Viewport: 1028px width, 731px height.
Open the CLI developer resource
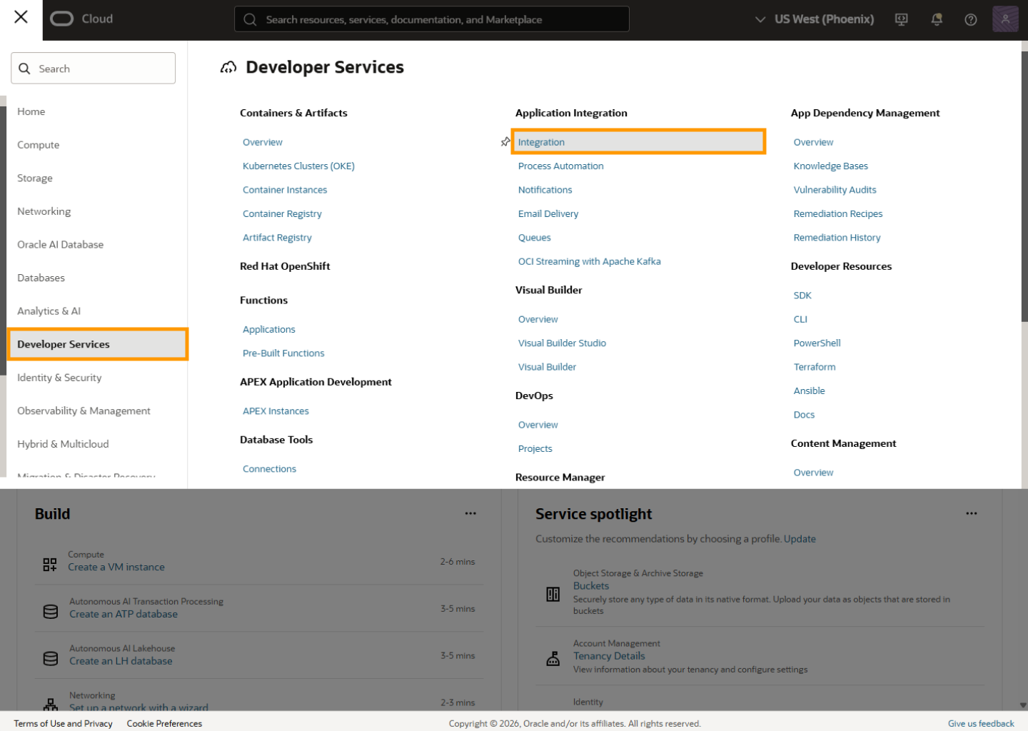800,319
